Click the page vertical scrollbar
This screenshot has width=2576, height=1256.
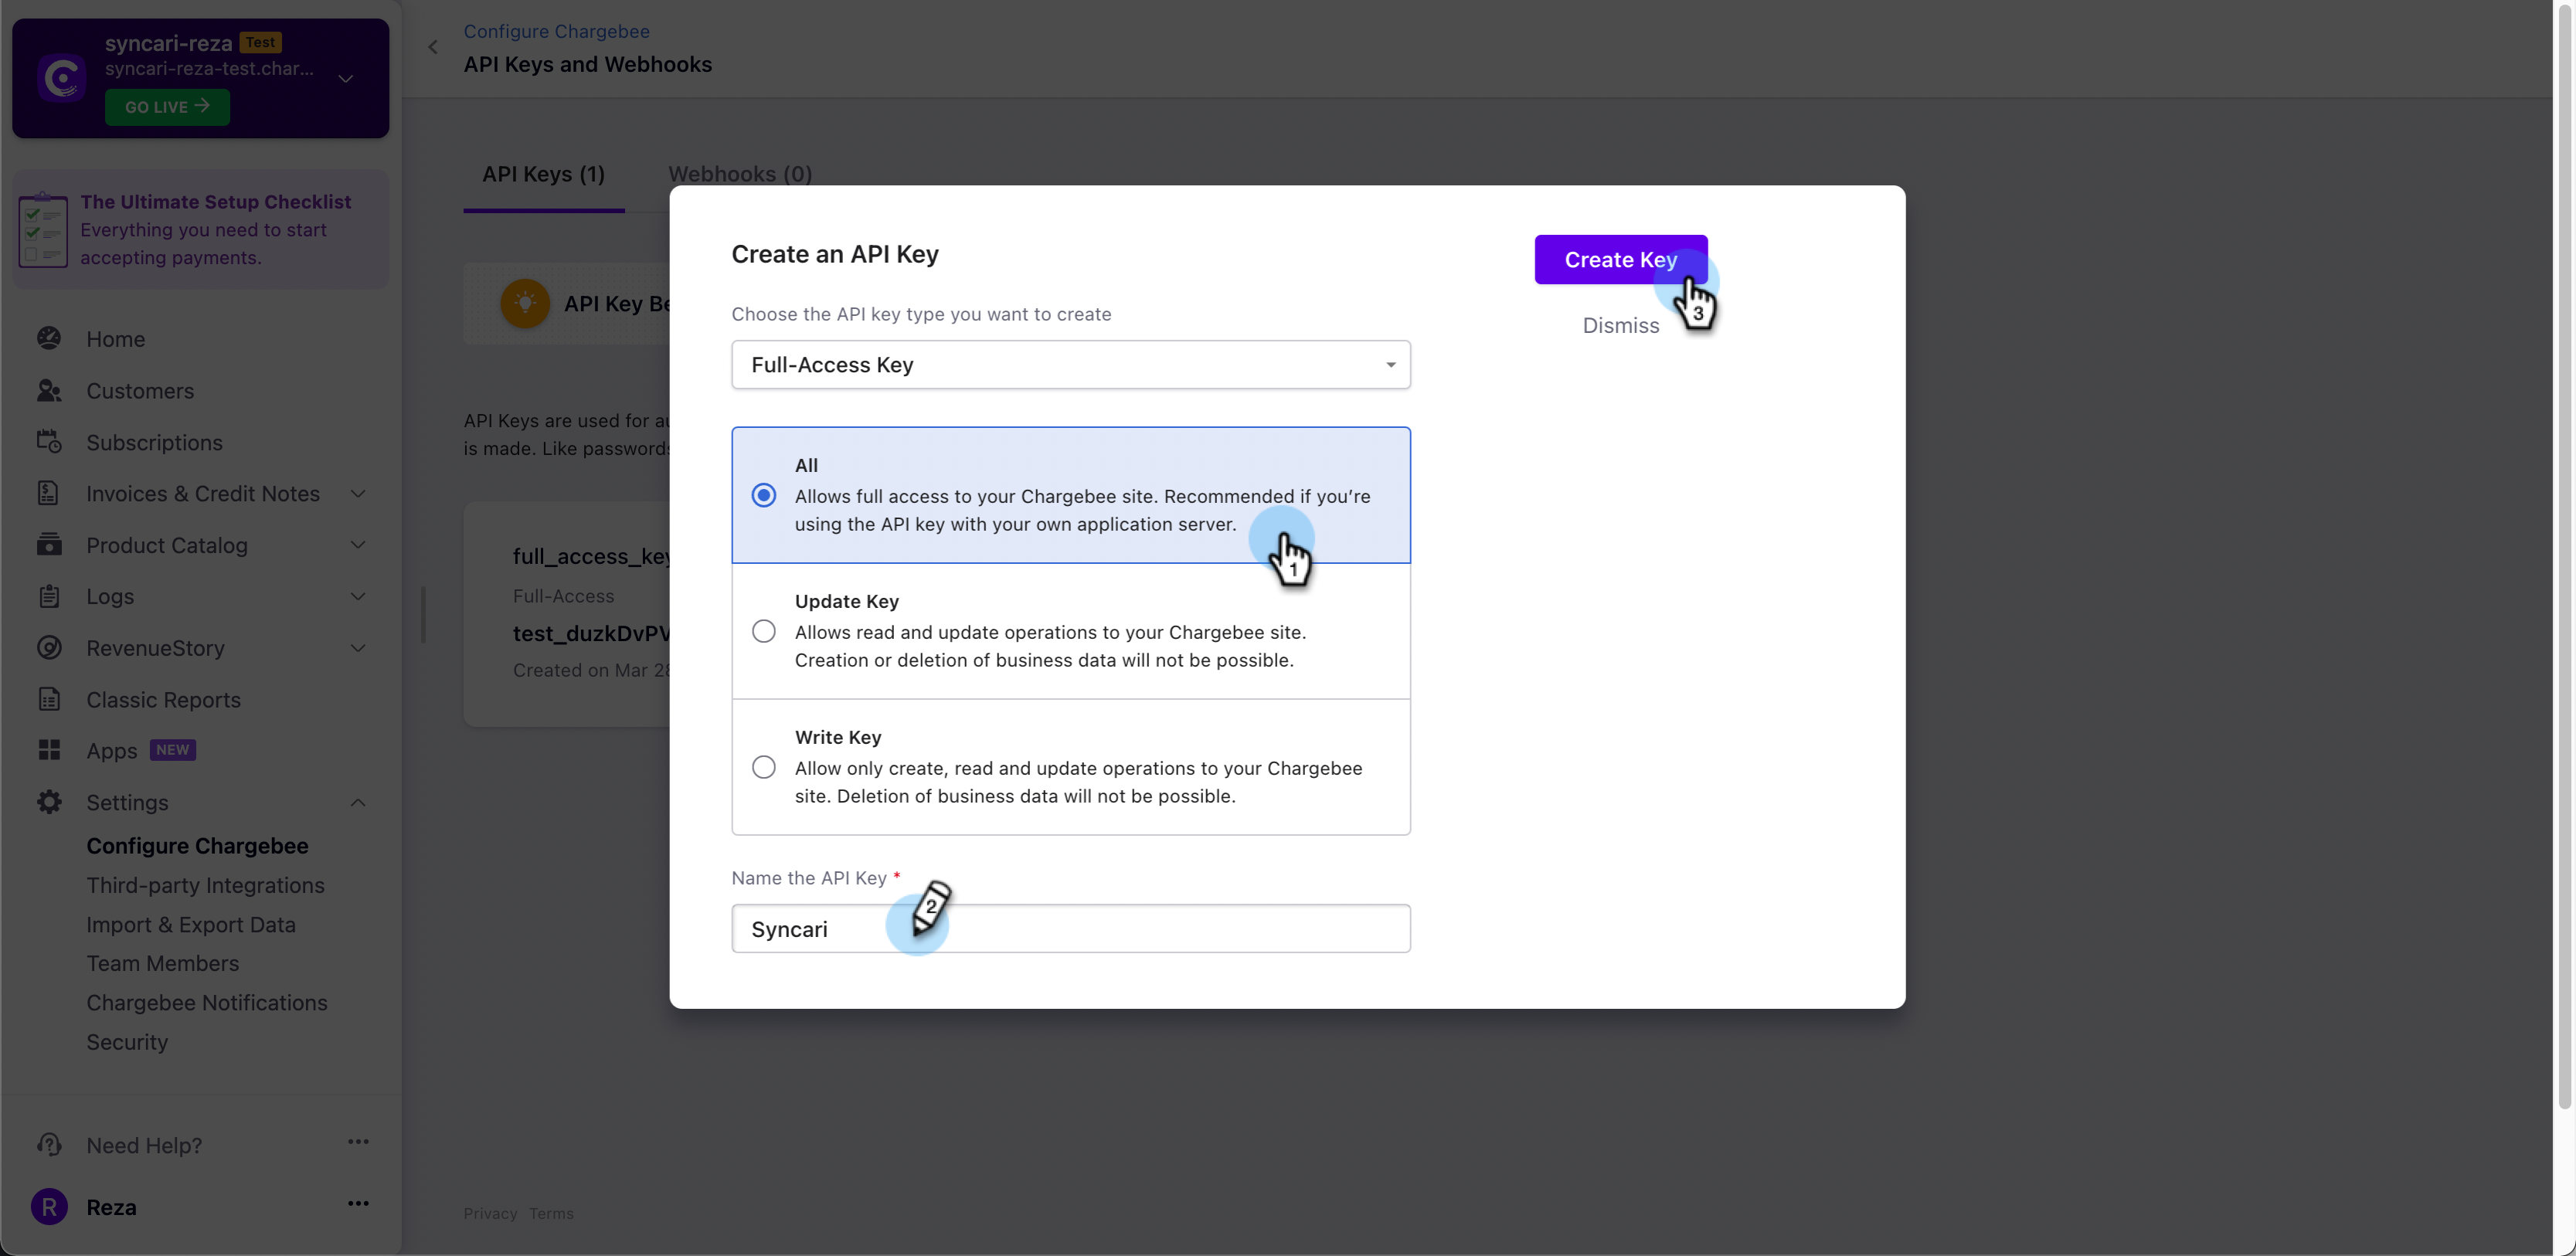point(2564,556)
